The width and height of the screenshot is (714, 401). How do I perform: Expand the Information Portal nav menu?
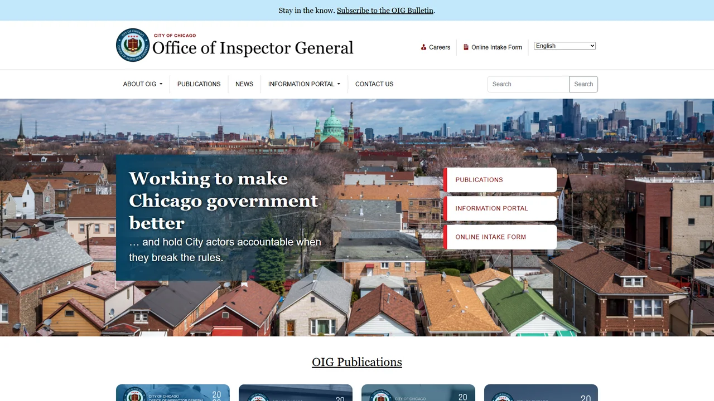304,84
